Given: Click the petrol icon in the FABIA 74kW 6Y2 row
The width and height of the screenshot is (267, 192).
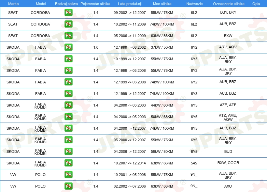Looking at the screenshot, I should [x=68, y=82].
